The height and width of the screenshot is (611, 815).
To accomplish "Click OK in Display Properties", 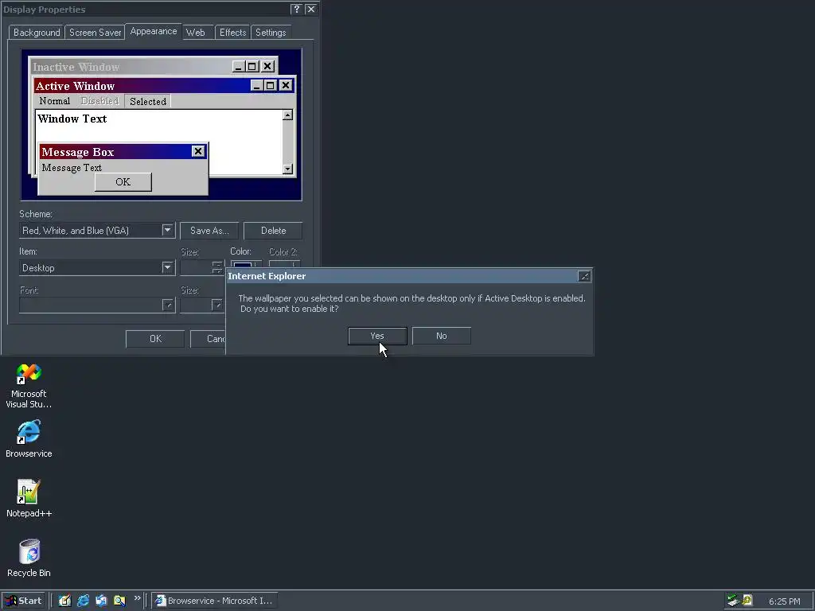I will coord(155,339).
